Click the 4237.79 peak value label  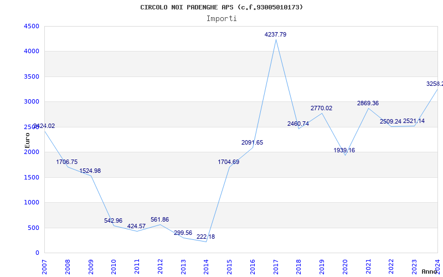tap(275, 34)
